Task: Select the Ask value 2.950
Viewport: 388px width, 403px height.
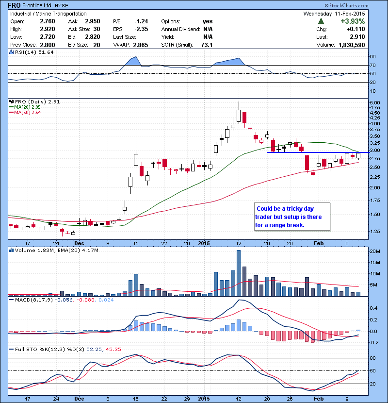Action: pos(93,21)
